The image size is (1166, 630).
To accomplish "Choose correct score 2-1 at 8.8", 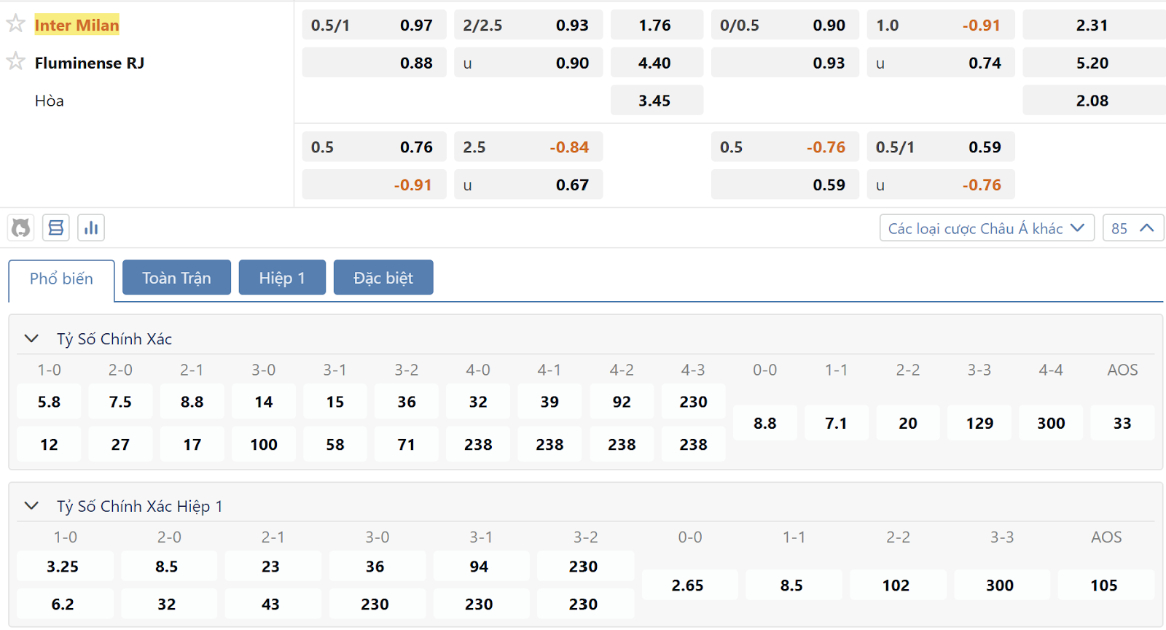I will click(x=192, y=402).
